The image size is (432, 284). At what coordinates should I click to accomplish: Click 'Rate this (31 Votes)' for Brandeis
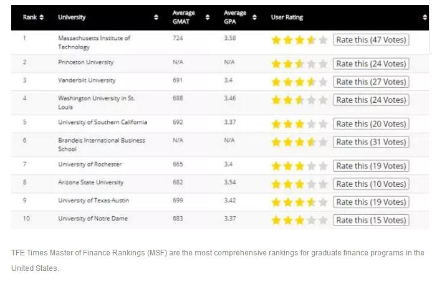[371, 142]
